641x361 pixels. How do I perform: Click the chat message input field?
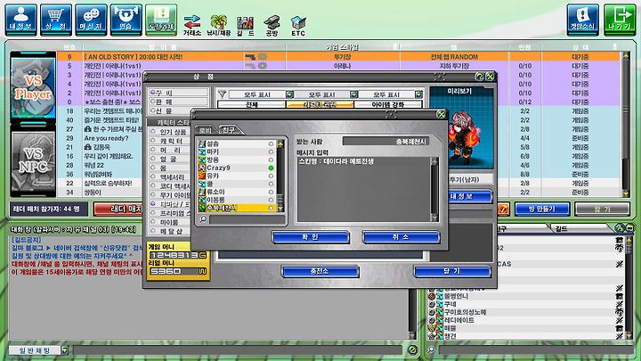click(x=238, y=350)
